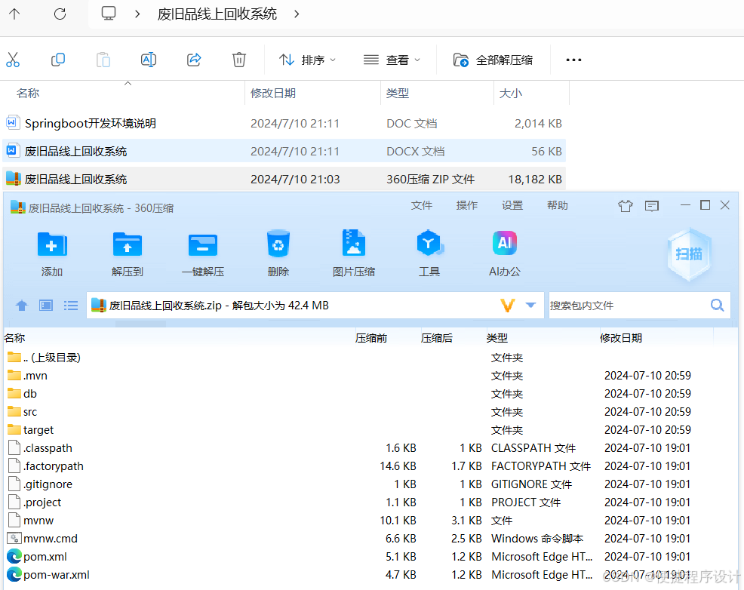Expand the archive path dropdown arrow
The image size is (744, 590).
pyautogui.click(x=530, y=306)
